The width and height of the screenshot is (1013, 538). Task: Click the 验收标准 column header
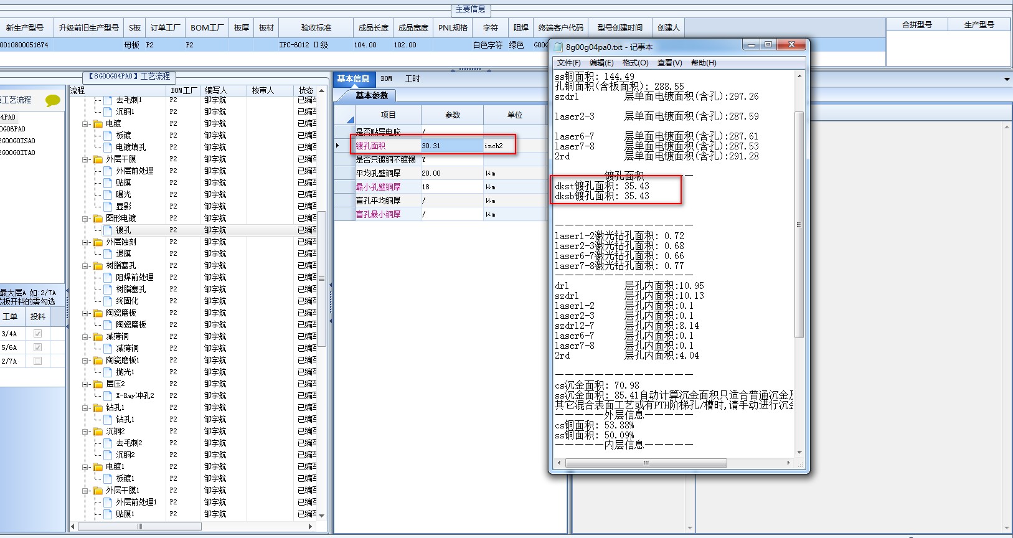click(316, 28)
